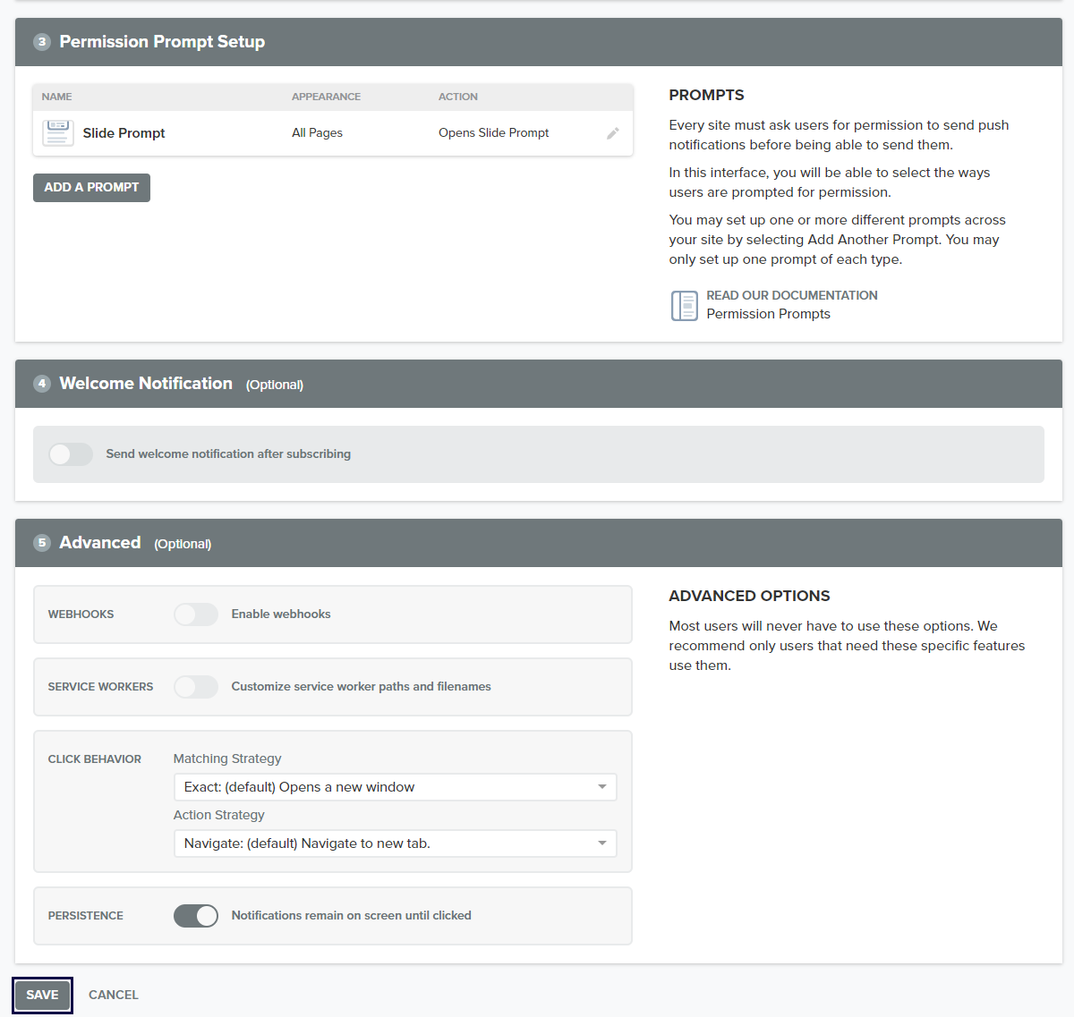Click the pencil edit icon for Slide Prompt
Screen dimensions: 1074x1017
coord(613,133)
